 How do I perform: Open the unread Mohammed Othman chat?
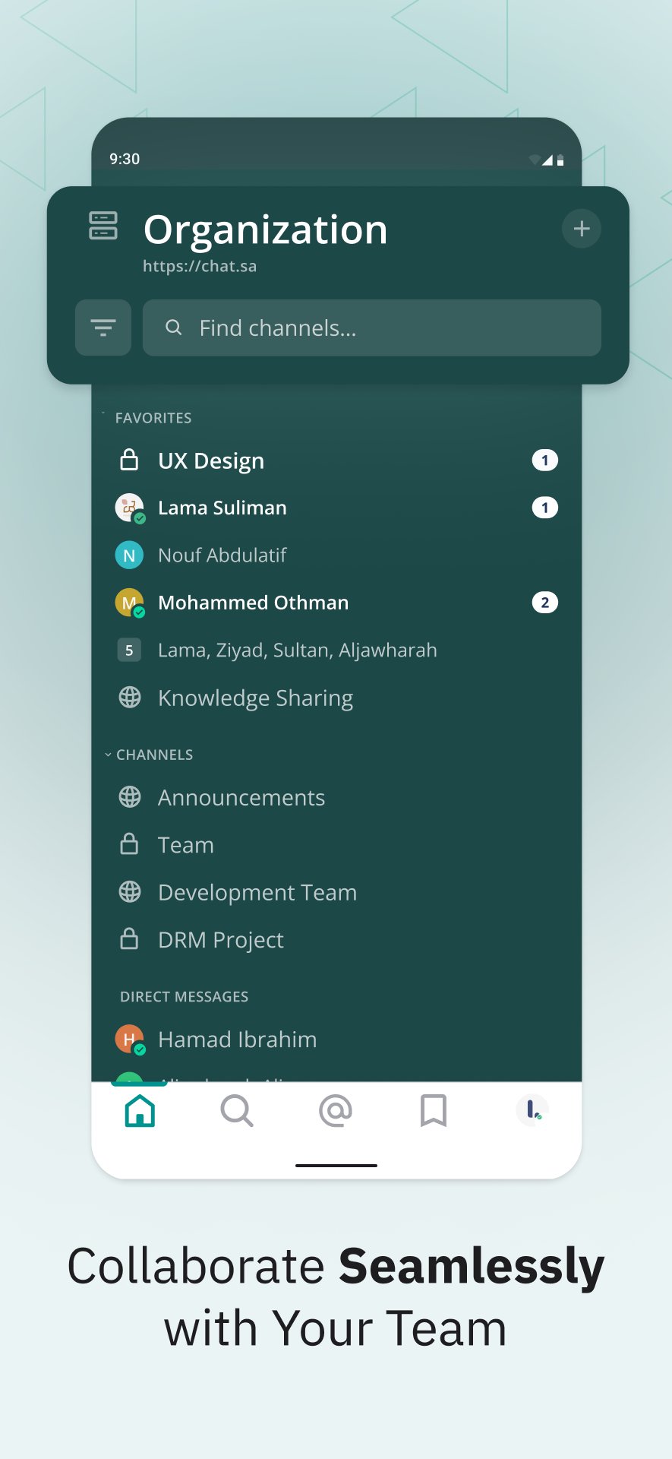[x=253, y=603]
